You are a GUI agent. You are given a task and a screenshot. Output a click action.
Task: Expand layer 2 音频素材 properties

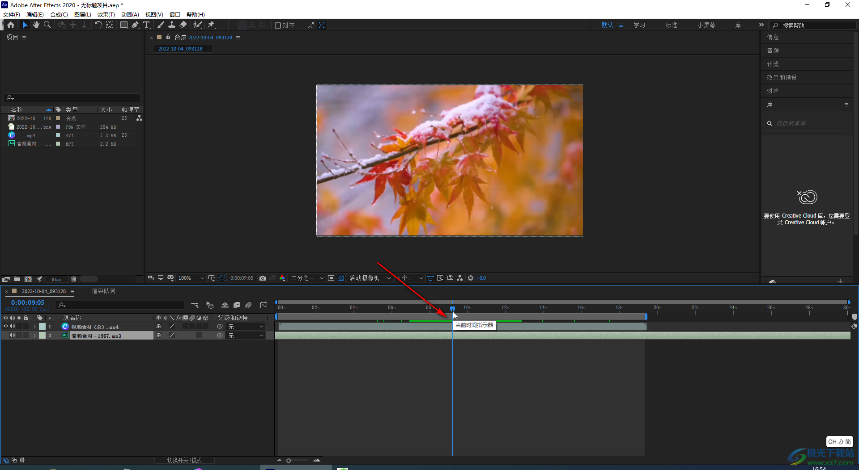click(34, 336)
